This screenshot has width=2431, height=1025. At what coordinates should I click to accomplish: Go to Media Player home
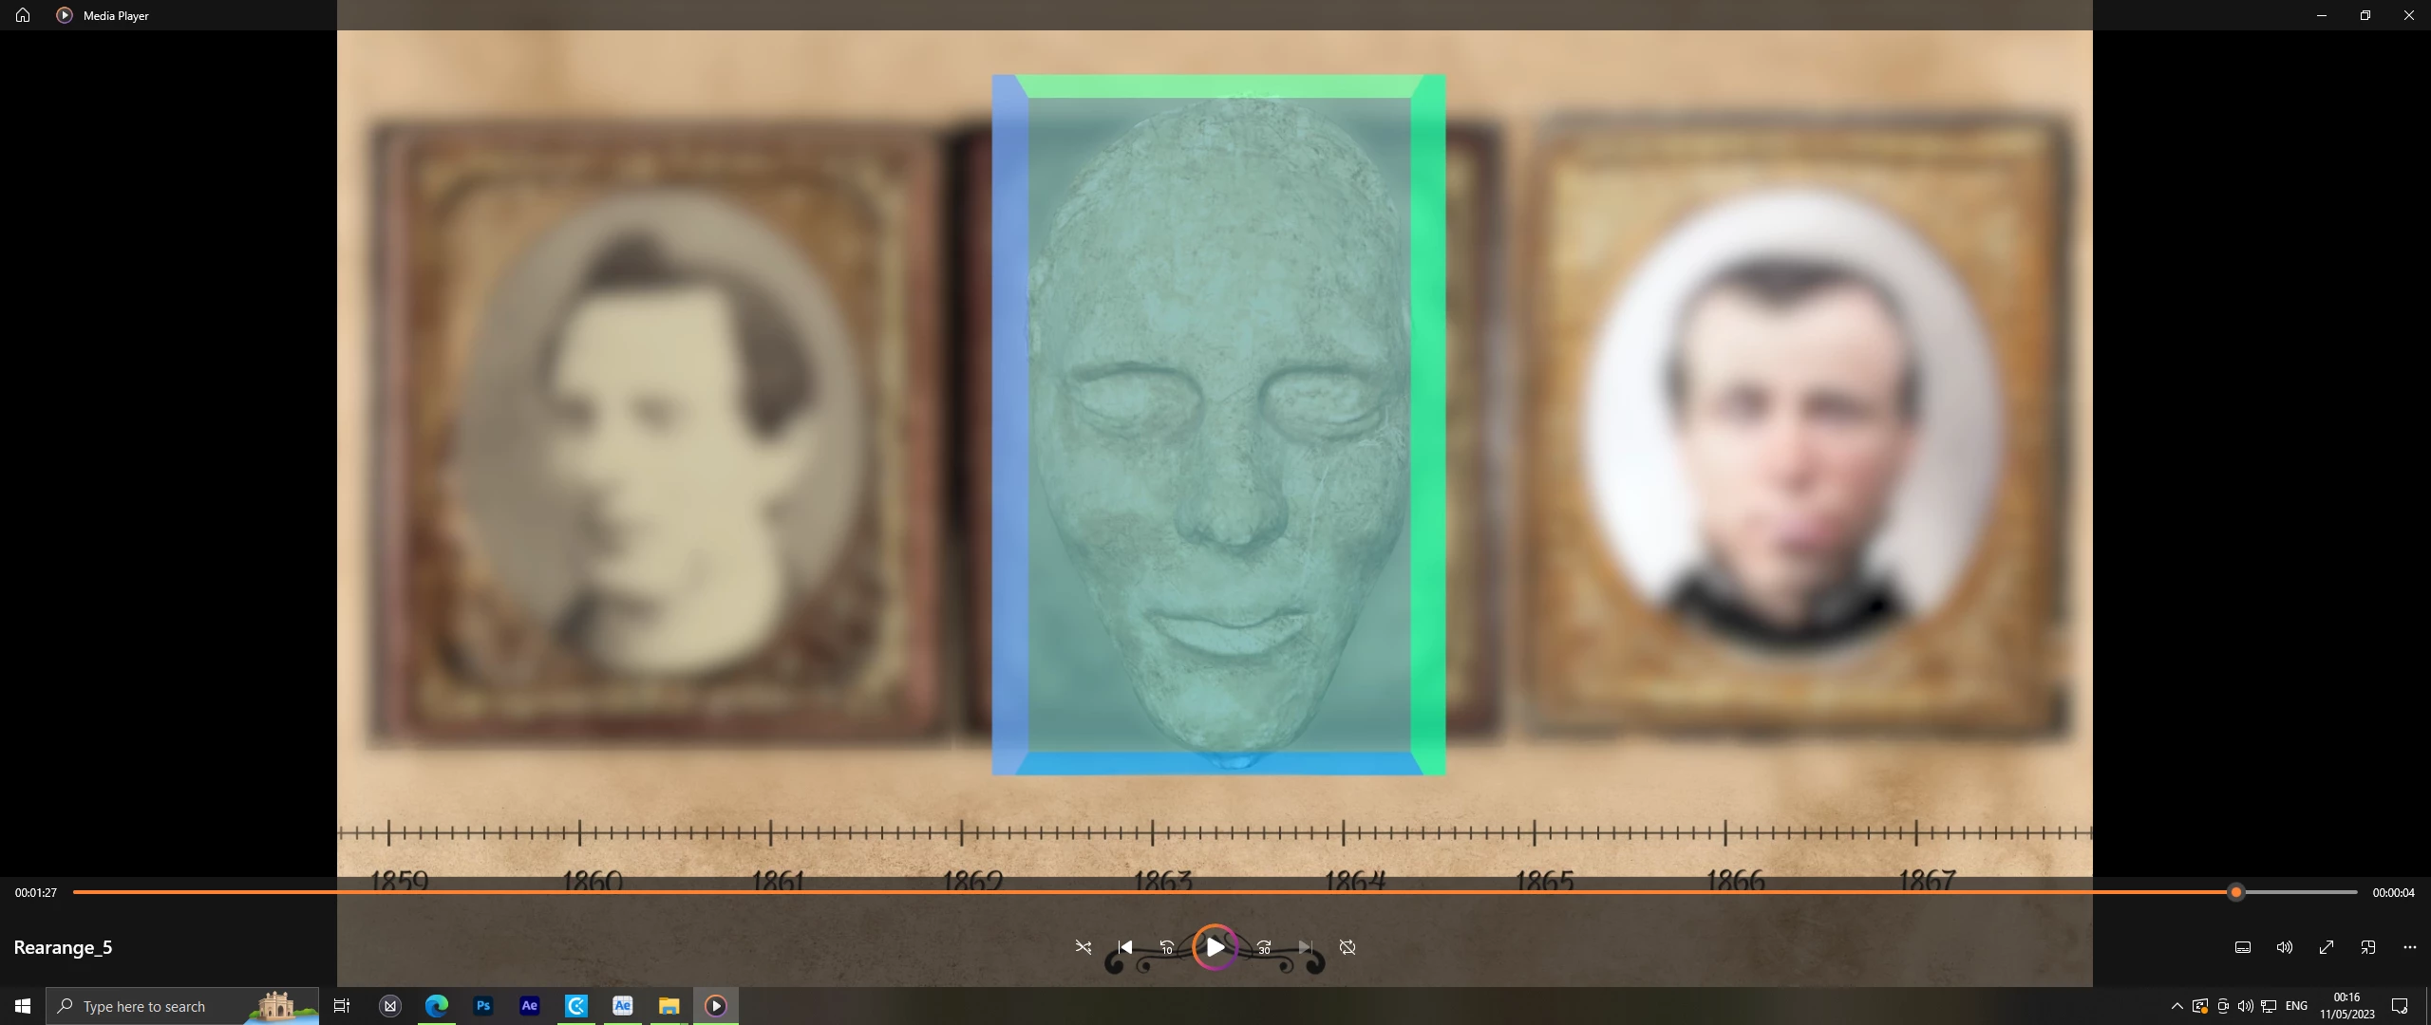pyautogui.click(x=23, y=15)
